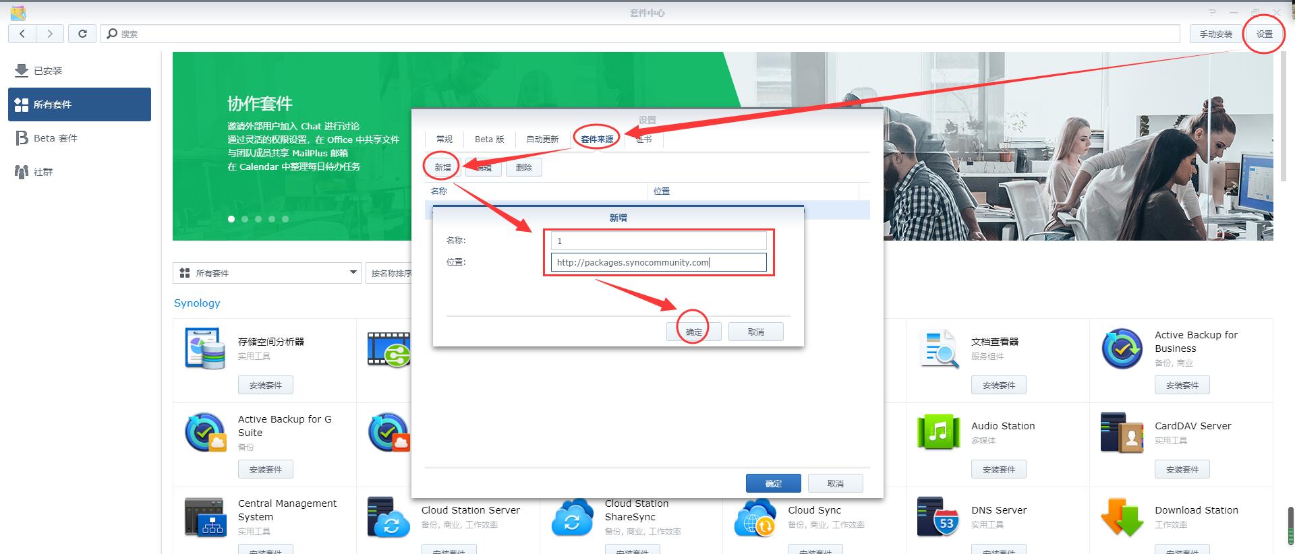Image resolution: width=1295 pixels, height=554 pixels.
Task: Select the first banner carousel dot
Action: tap(231, 219)
